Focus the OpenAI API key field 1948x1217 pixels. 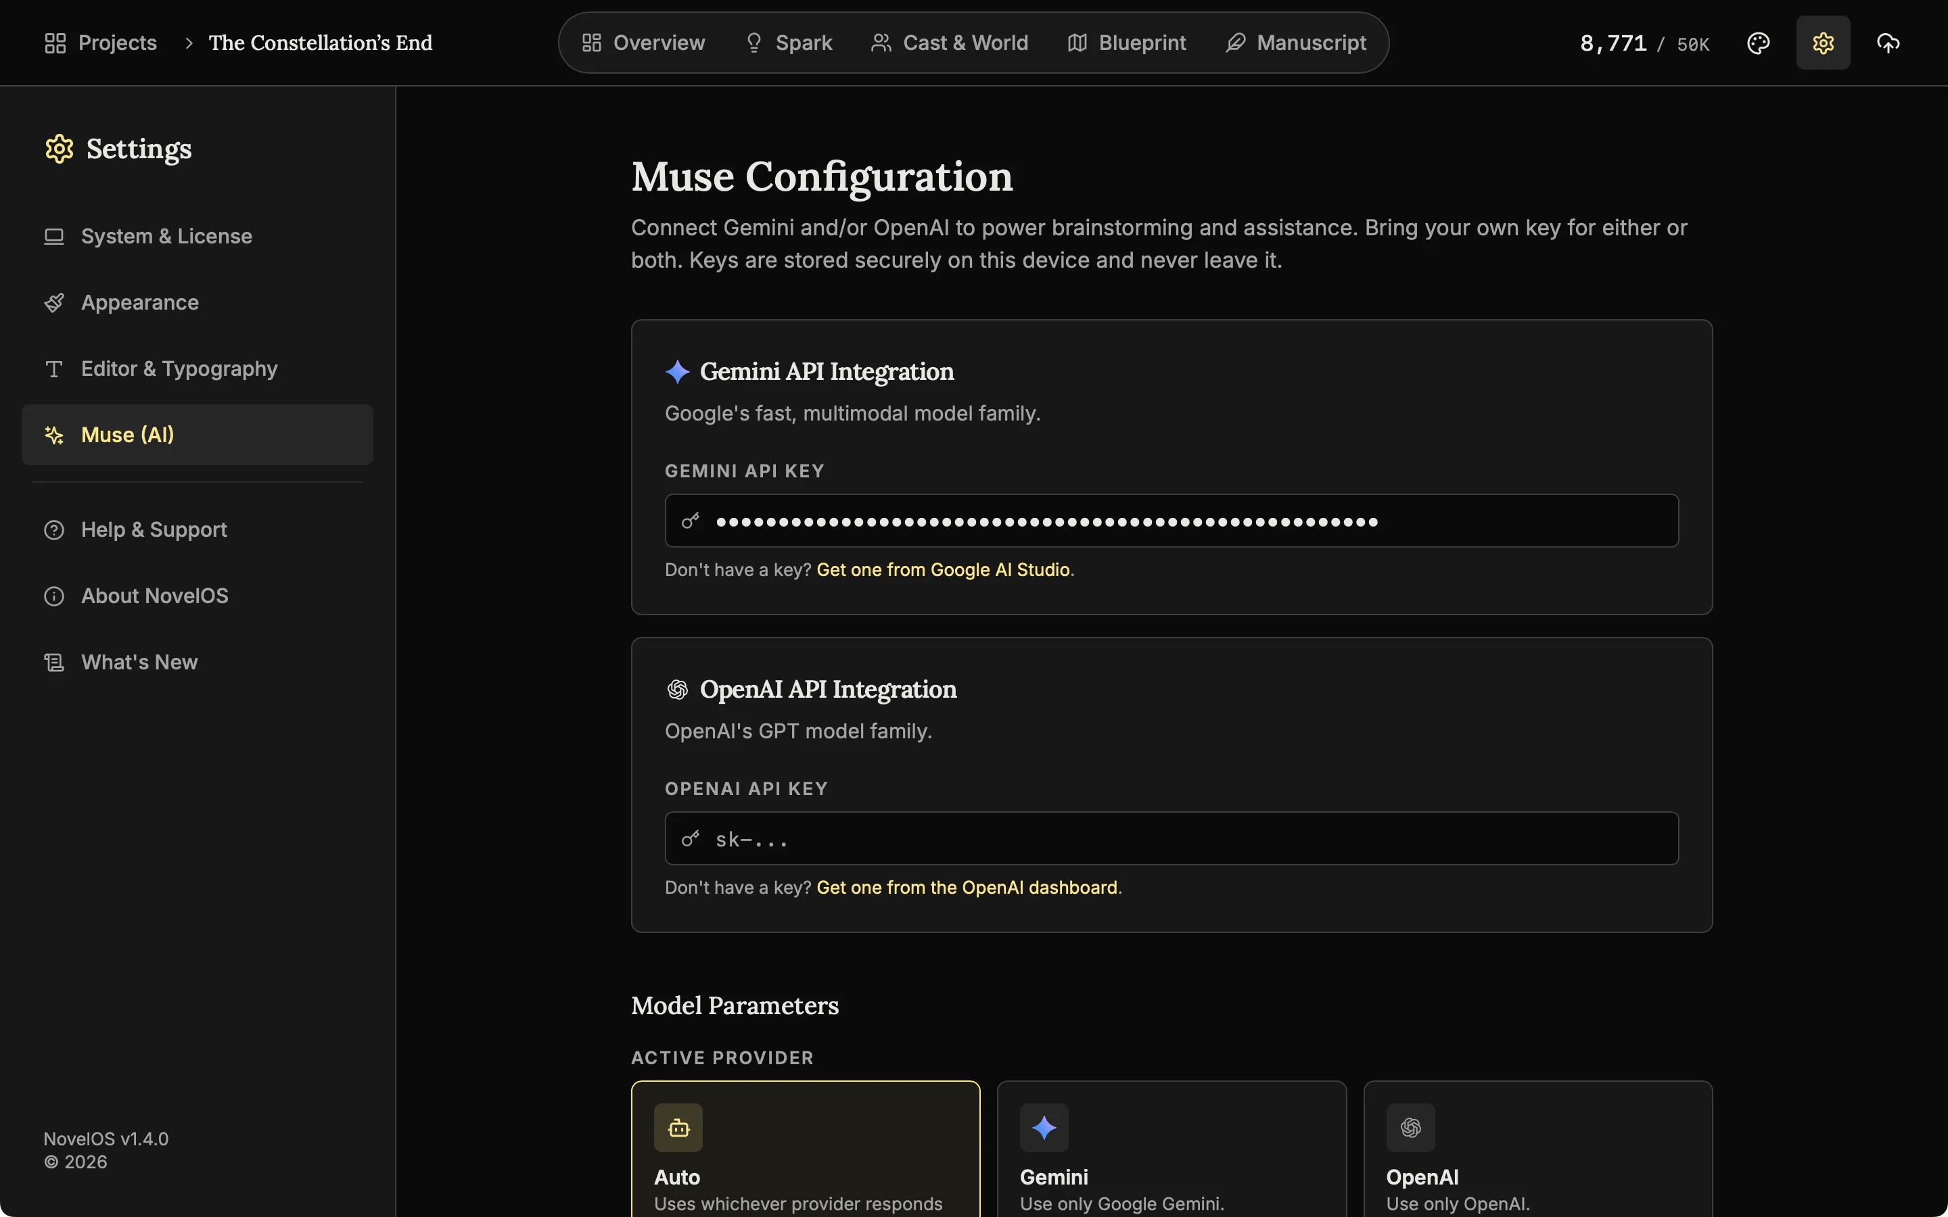tap(1172, 838)
